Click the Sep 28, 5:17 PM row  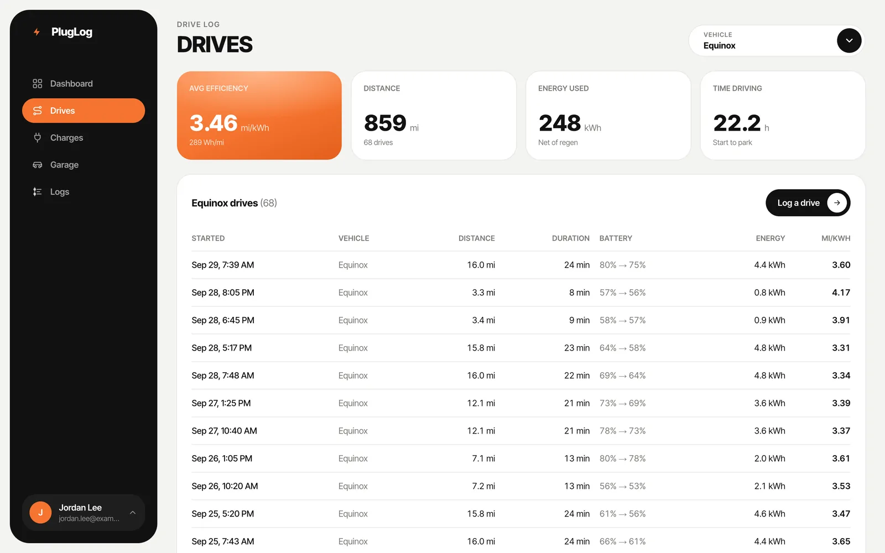(x=521, y=348)
